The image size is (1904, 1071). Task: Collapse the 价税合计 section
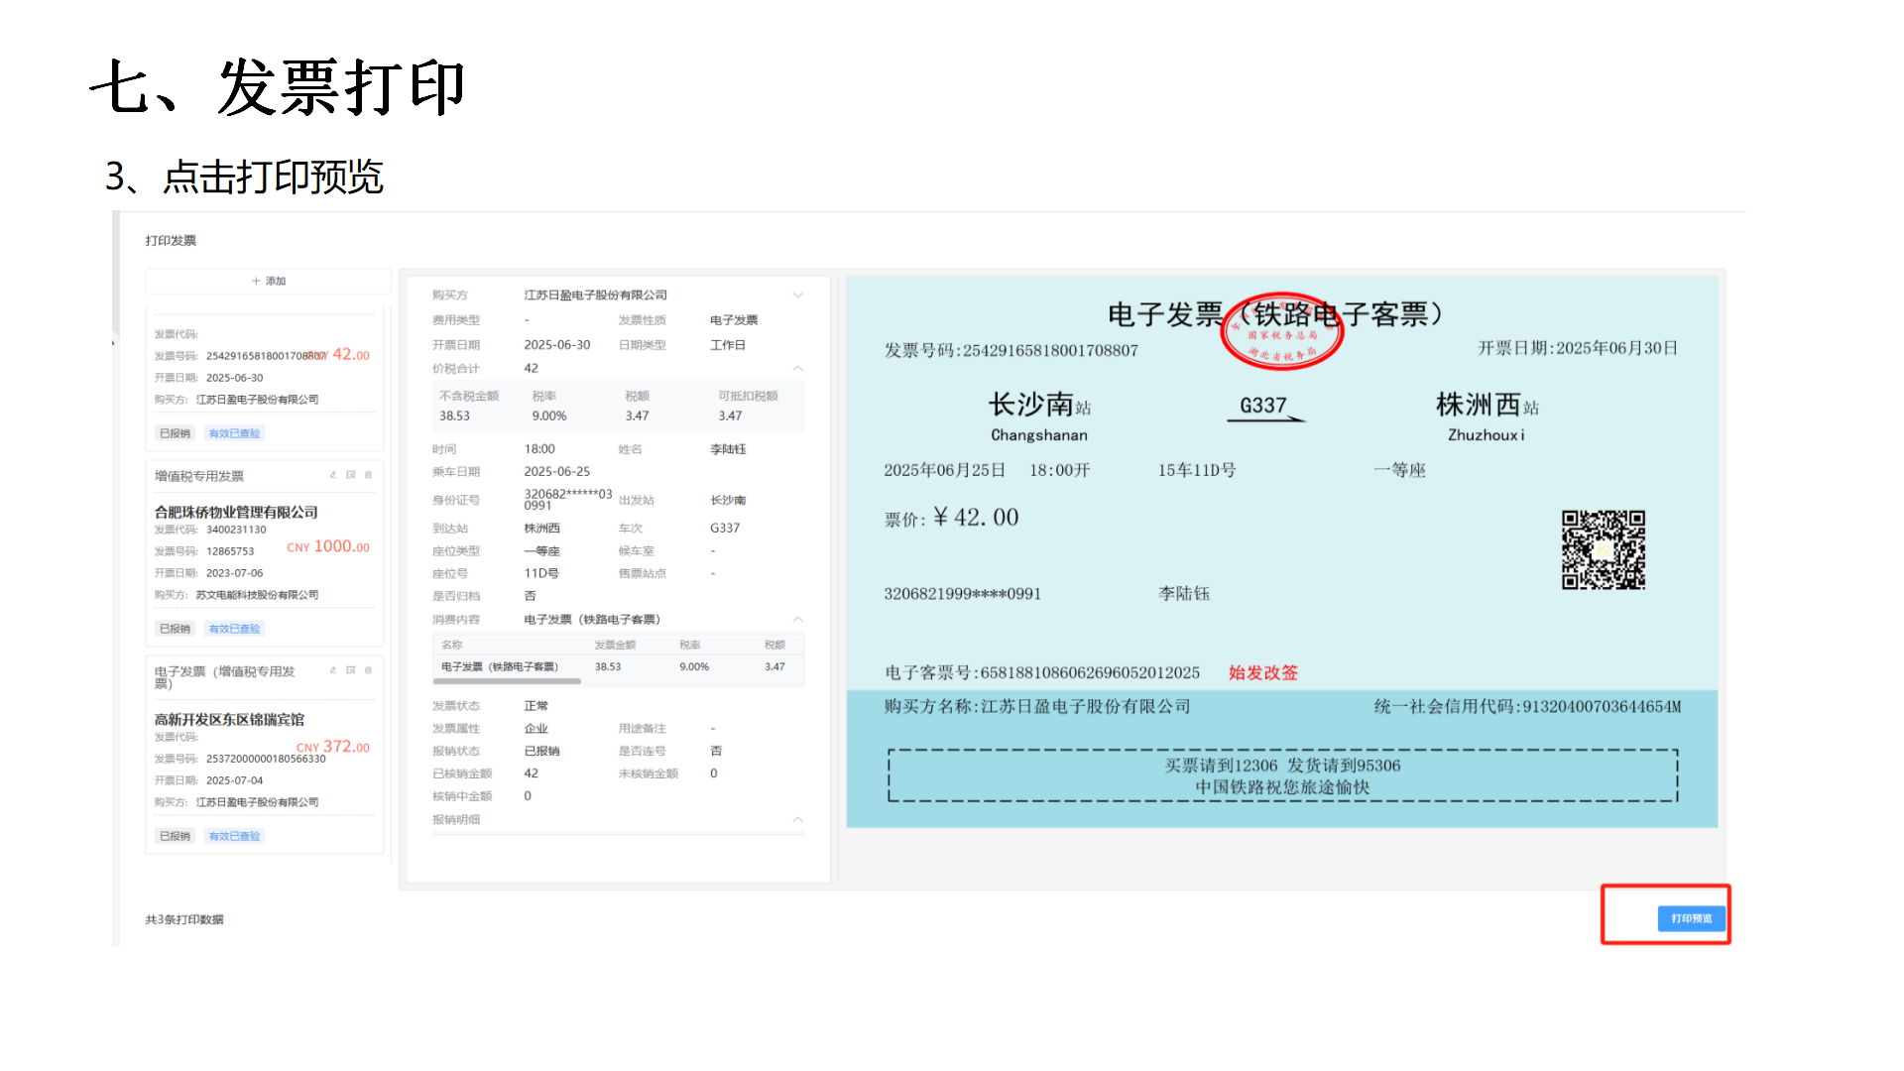point(797,369)
